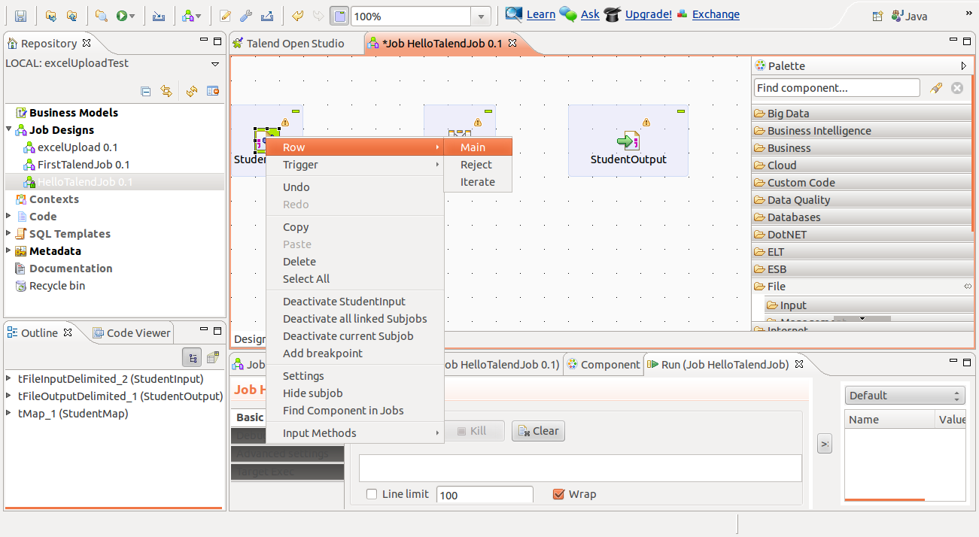Click the Upgrade link in toolbar
979x537 pixels.
pyautogui.click(x=648, y=14)
